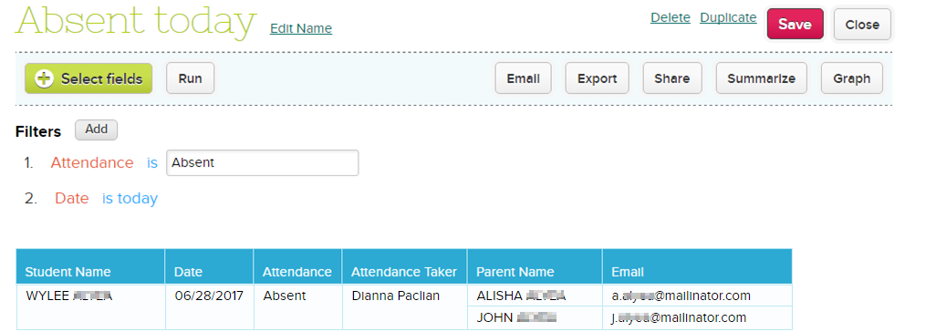This screenshot has height=332, width=936.
Task: Open the Graph view
Action: coord(852,78)
